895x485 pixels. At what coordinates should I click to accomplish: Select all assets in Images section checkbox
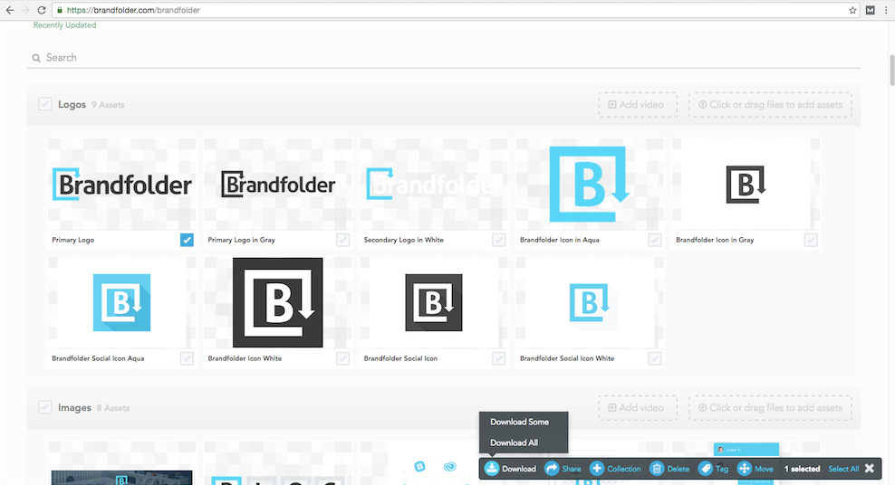45,407
